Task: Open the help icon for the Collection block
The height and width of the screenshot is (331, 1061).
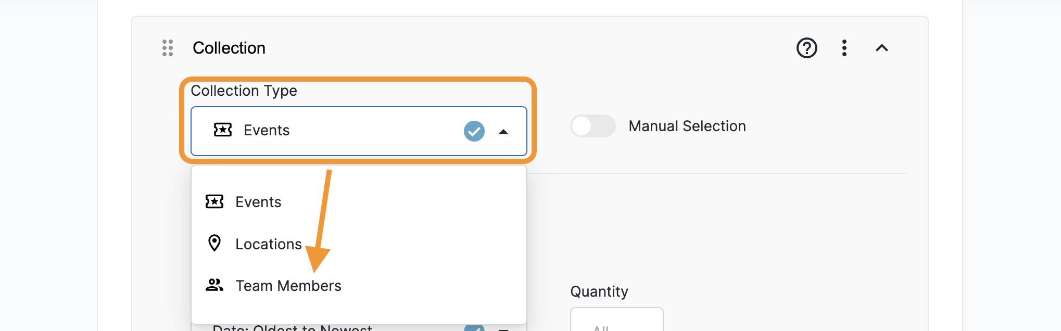Action: (806, 48)
